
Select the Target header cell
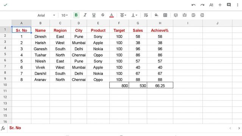point(119,30)
